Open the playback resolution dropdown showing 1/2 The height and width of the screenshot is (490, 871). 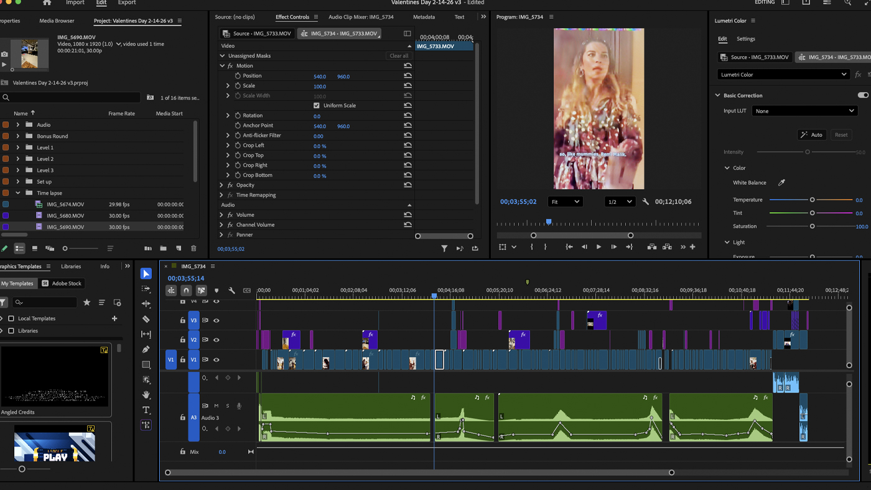[621, 201]
